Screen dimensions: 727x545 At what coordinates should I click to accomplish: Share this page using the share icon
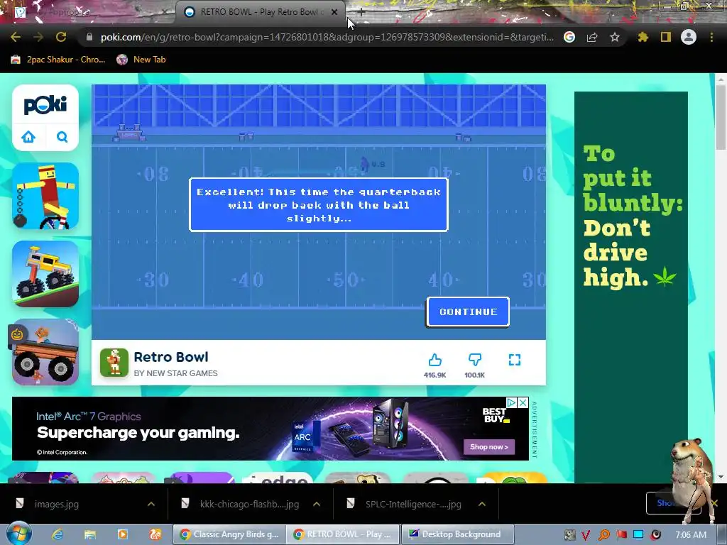tap(592, 37)
